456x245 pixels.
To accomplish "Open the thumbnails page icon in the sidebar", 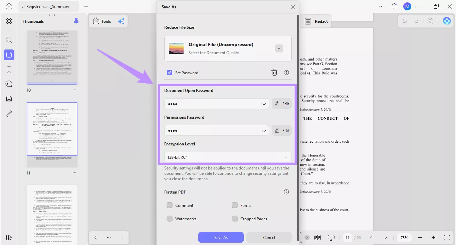I will click(x=9, y=55).
